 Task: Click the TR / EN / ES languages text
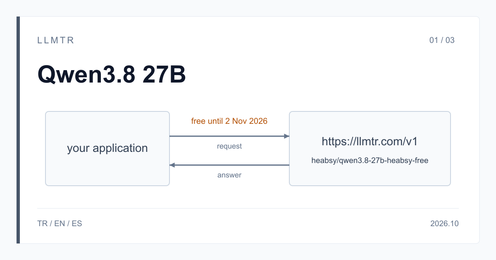pos(60,224)
